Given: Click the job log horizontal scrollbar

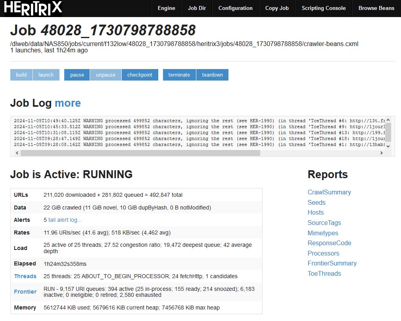Looking at the screenshot, I should [140, 153].
